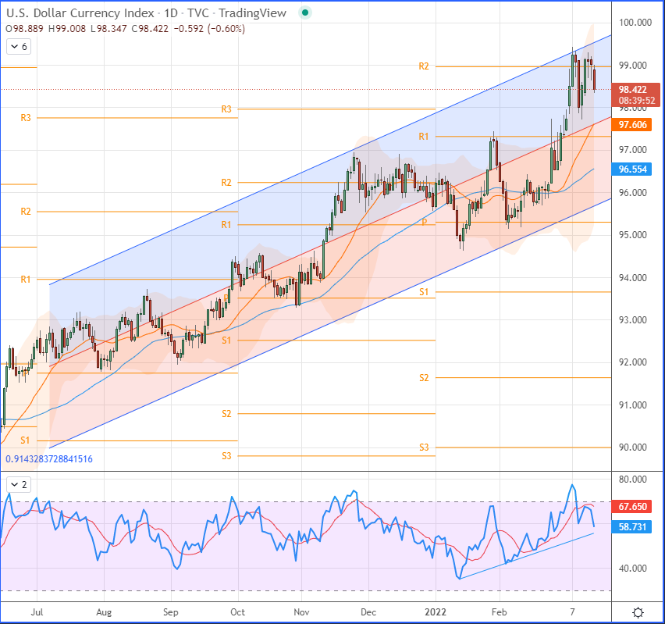
Task: Click the 98.422 current price label
Action: pyautogui.click(x=632, y=90)
